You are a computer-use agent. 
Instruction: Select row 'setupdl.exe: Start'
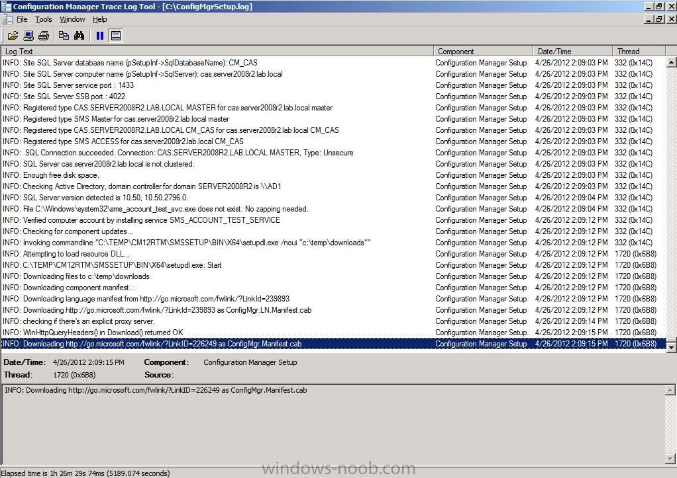[333, 265]
